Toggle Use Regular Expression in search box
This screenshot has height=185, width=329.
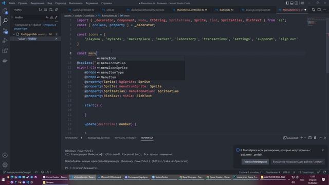pos(56,17)
